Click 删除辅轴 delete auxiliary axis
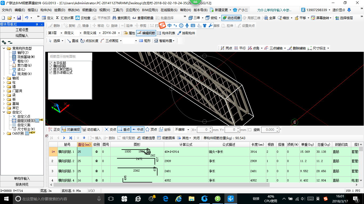 [x=296, y=48]
